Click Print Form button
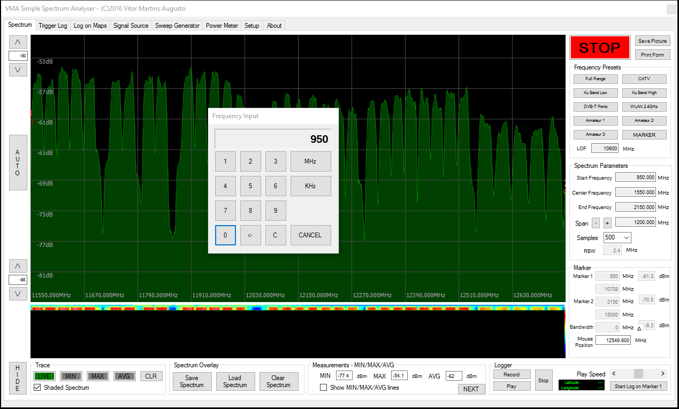 (x=652, y=55)
